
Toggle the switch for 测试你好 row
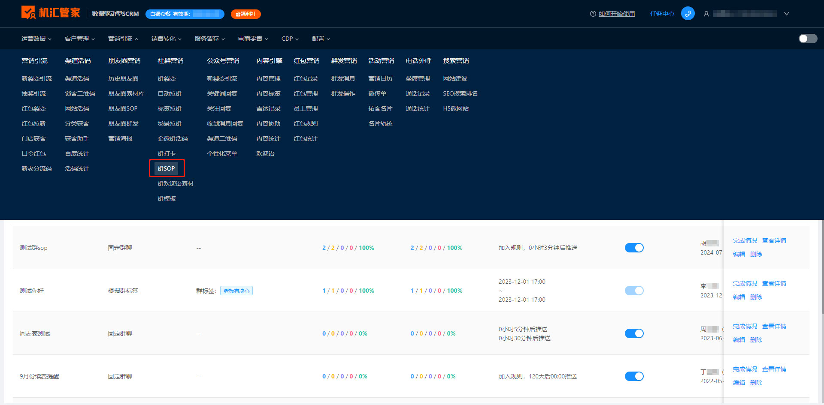click(634, 291)
